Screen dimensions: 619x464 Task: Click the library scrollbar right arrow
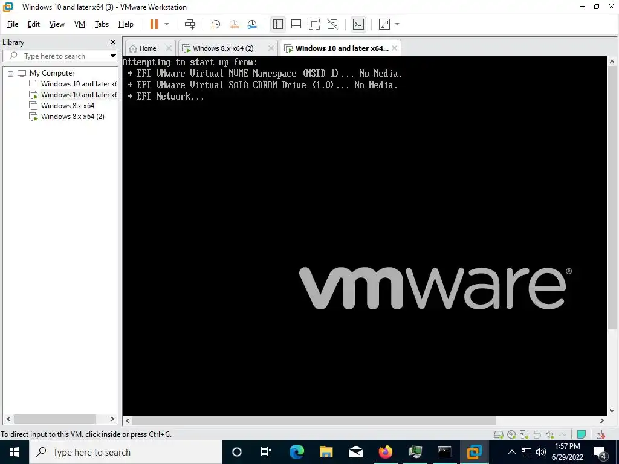coord(112,419)
